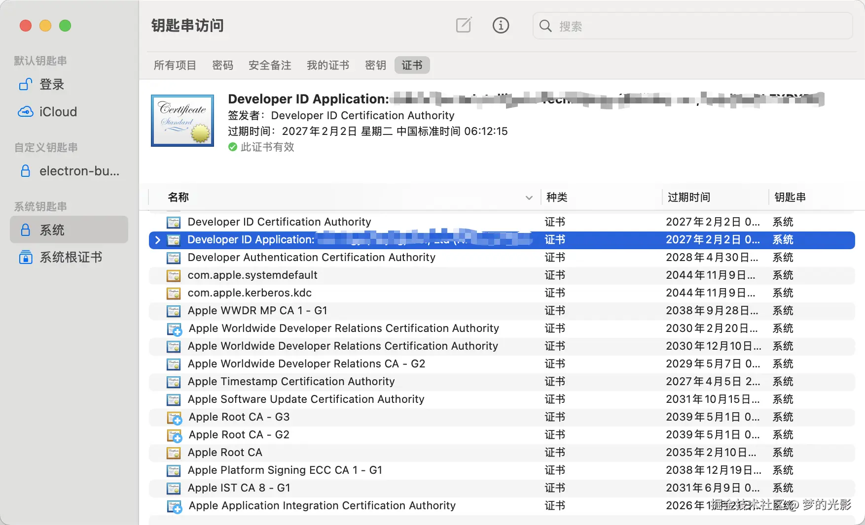Click the search magnifier icon

click(545, 26)
